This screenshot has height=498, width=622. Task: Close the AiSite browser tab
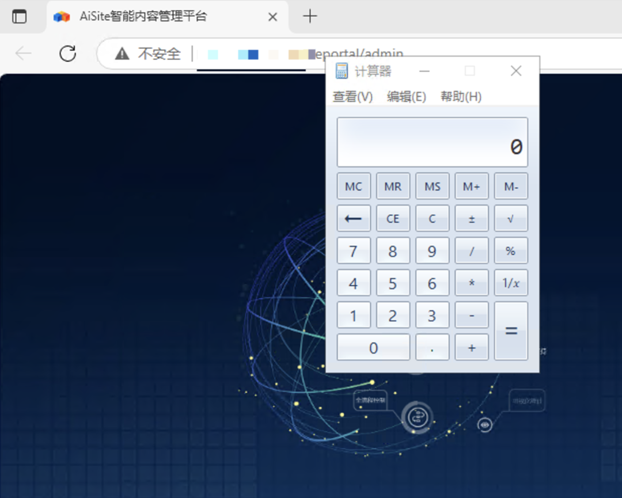click(272, 17)
